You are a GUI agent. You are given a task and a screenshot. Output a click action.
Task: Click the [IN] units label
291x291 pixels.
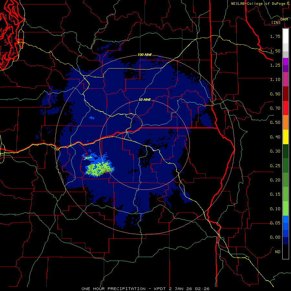(x=276, y=22)
